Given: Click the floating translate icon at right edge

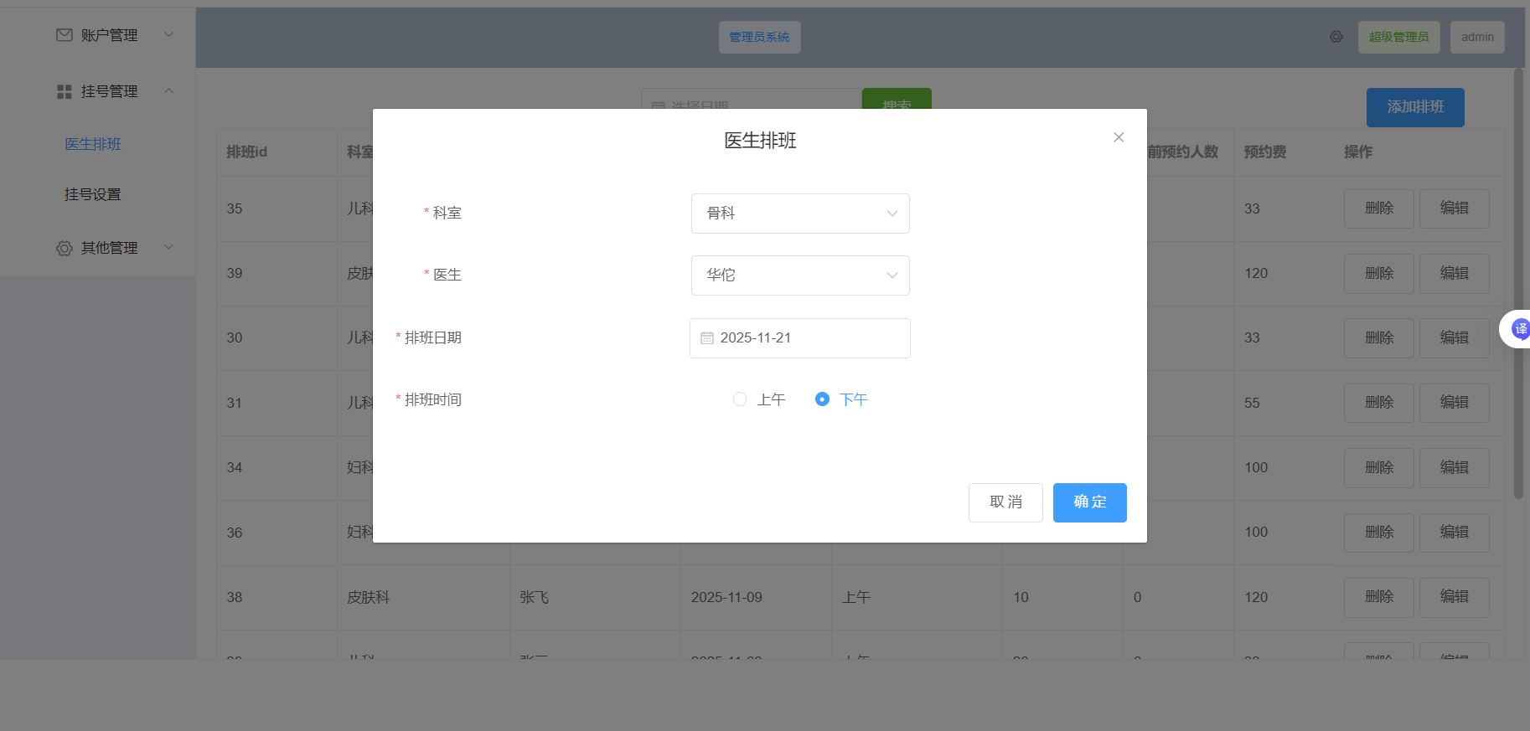Looking at the screenshot, I should [x=1519, y=329].
